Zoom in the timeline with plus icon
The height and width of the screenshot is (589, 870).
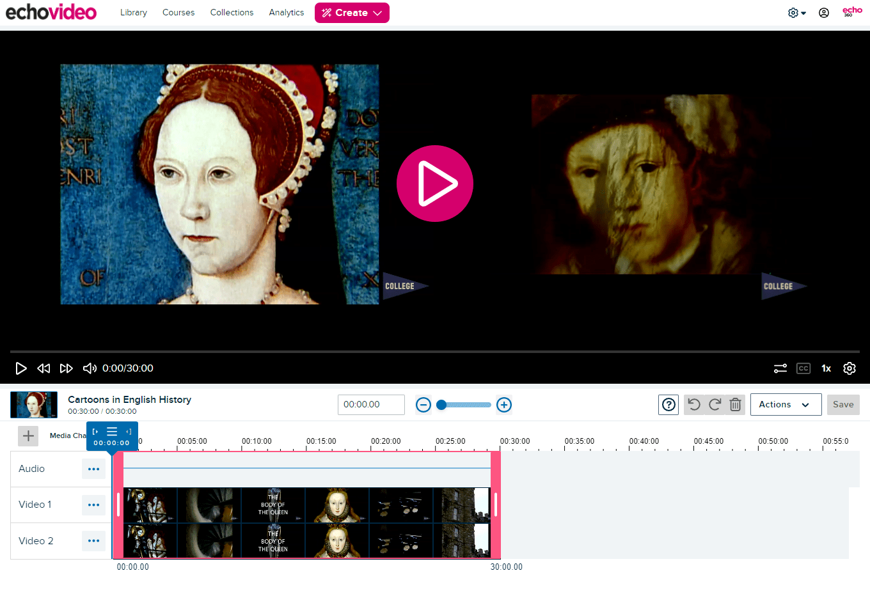tap(504, 405)
